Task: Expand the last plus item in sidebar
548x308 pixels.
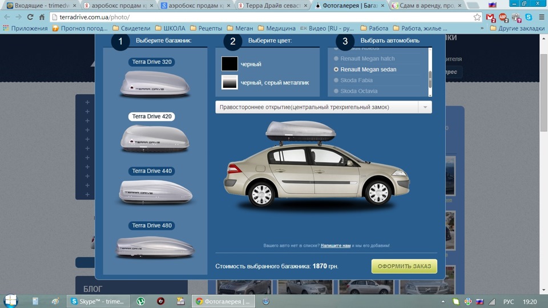Action: [87, 194]
